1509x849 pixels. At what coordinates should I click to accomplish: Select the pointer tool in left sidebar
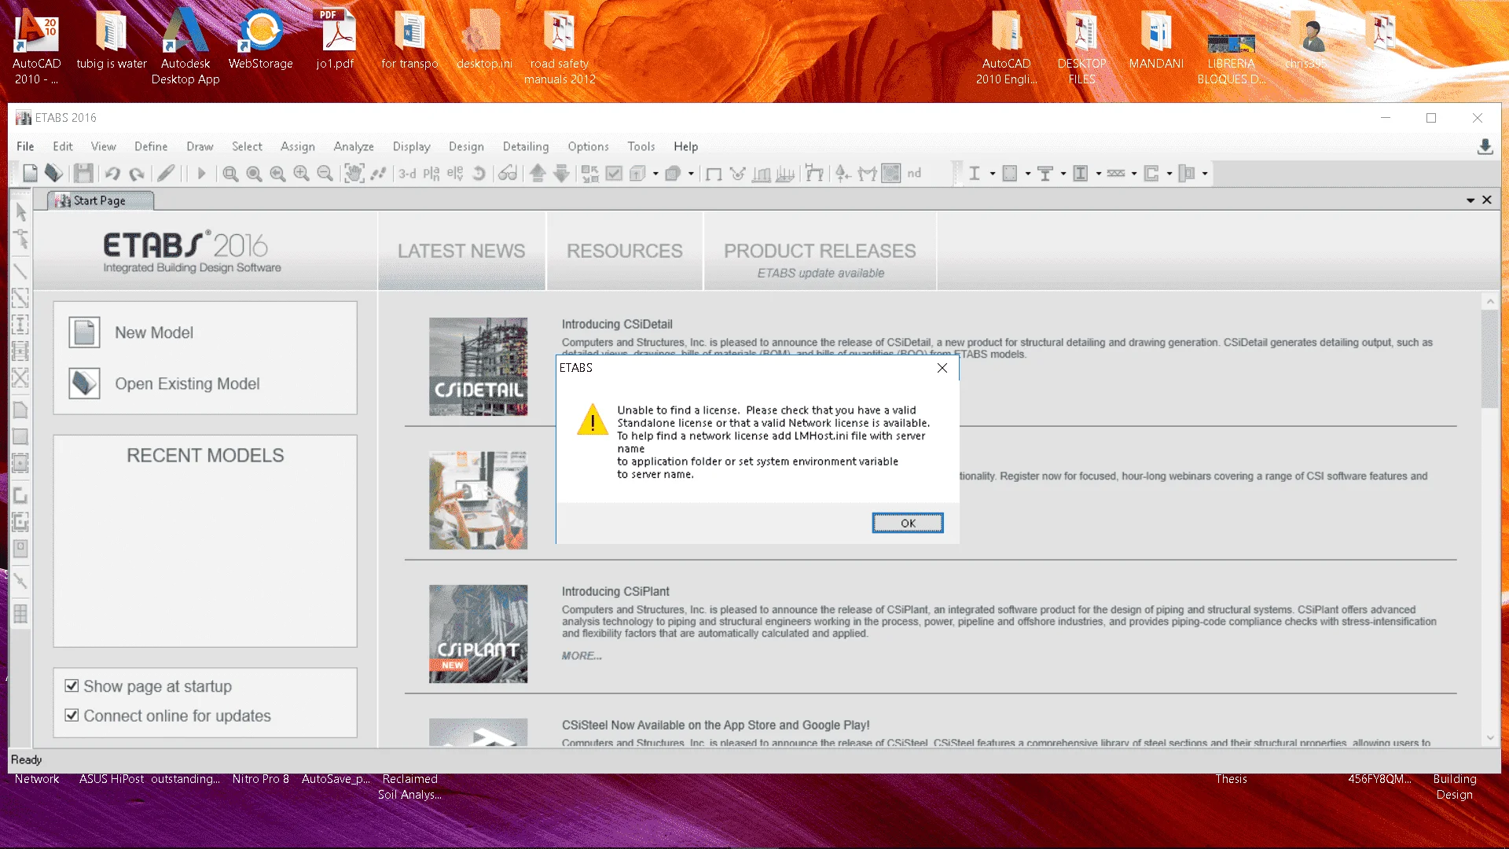pos(21,212)
